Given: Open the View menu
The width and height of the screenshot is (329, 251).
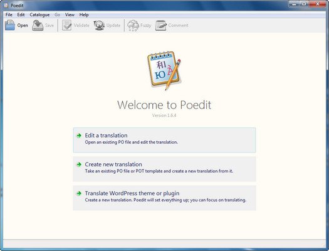Looking at the screenshot, I should [x=70, y=14].
